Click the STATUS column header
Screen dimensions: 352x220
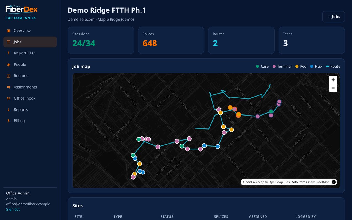[x=167, y=217]
